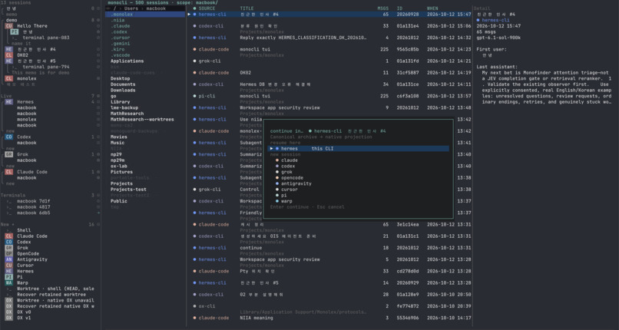The image size is (619, 330).
Task: Click the root slash breadcrumb
Action: [114, 8]
